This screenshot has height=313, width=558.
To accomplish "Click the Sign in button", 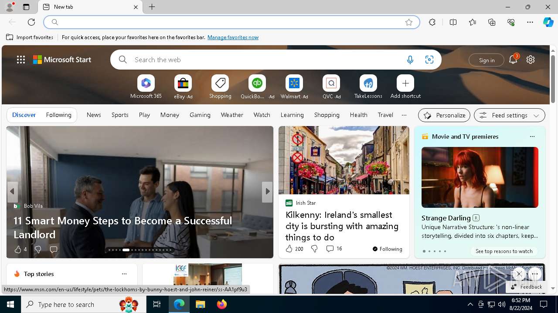I will (x=487, y=60).
